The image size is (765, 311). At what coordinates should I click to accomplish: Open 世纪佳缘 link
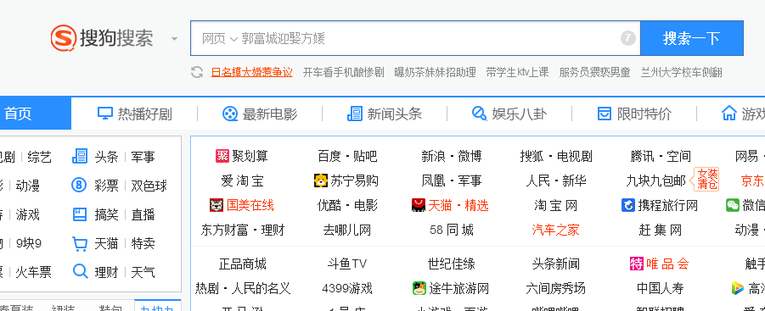[452, 264]
